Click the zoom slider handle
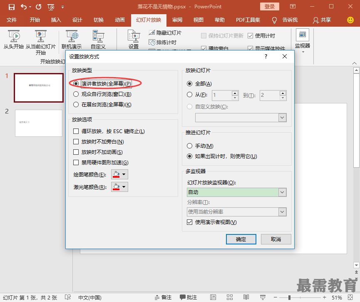The width and height of the screenshot is (360, 302). pos(289,298)
